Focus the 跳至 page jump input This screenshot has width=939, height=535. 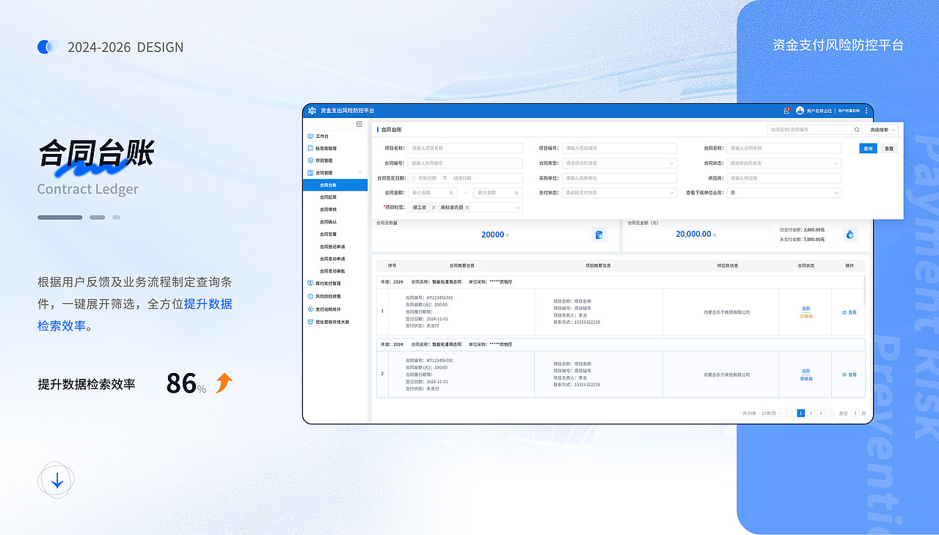point(855,413)
